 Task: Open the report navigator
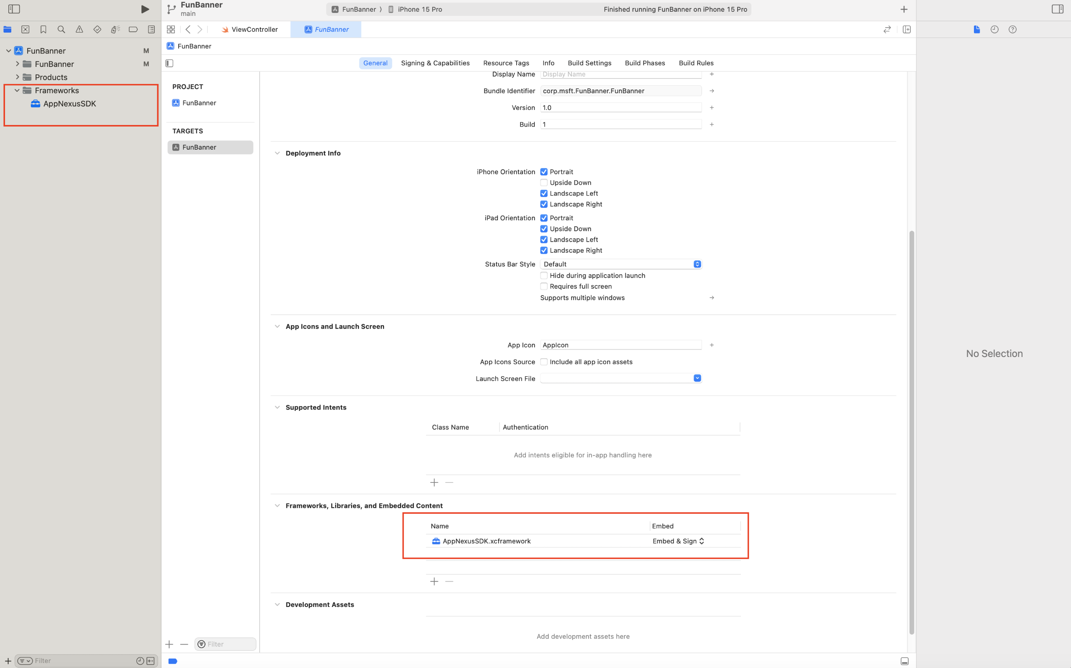[x=151, y=29]
